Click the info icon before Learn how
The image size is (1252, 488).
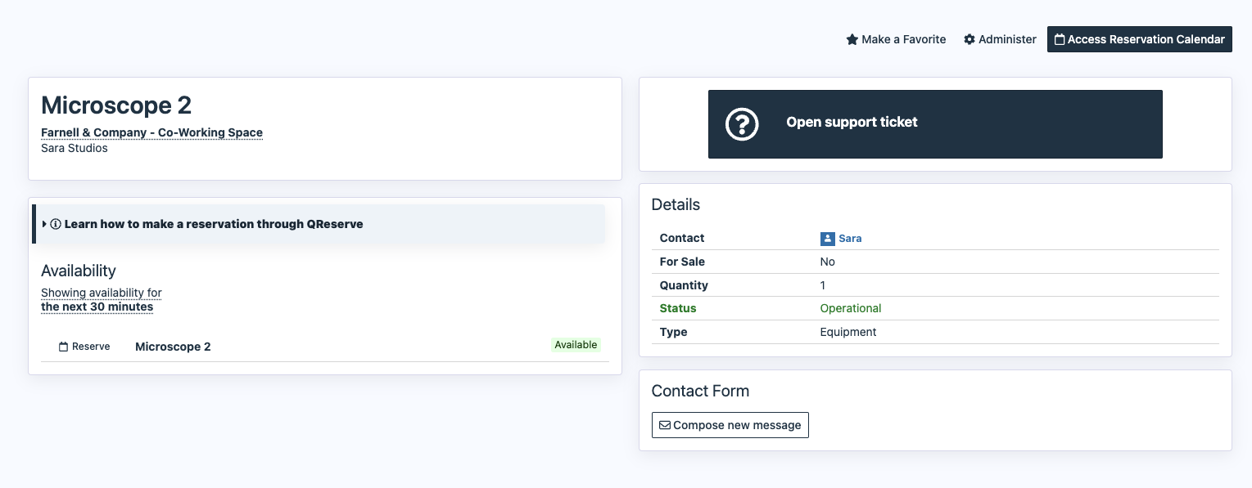point(56,224)
